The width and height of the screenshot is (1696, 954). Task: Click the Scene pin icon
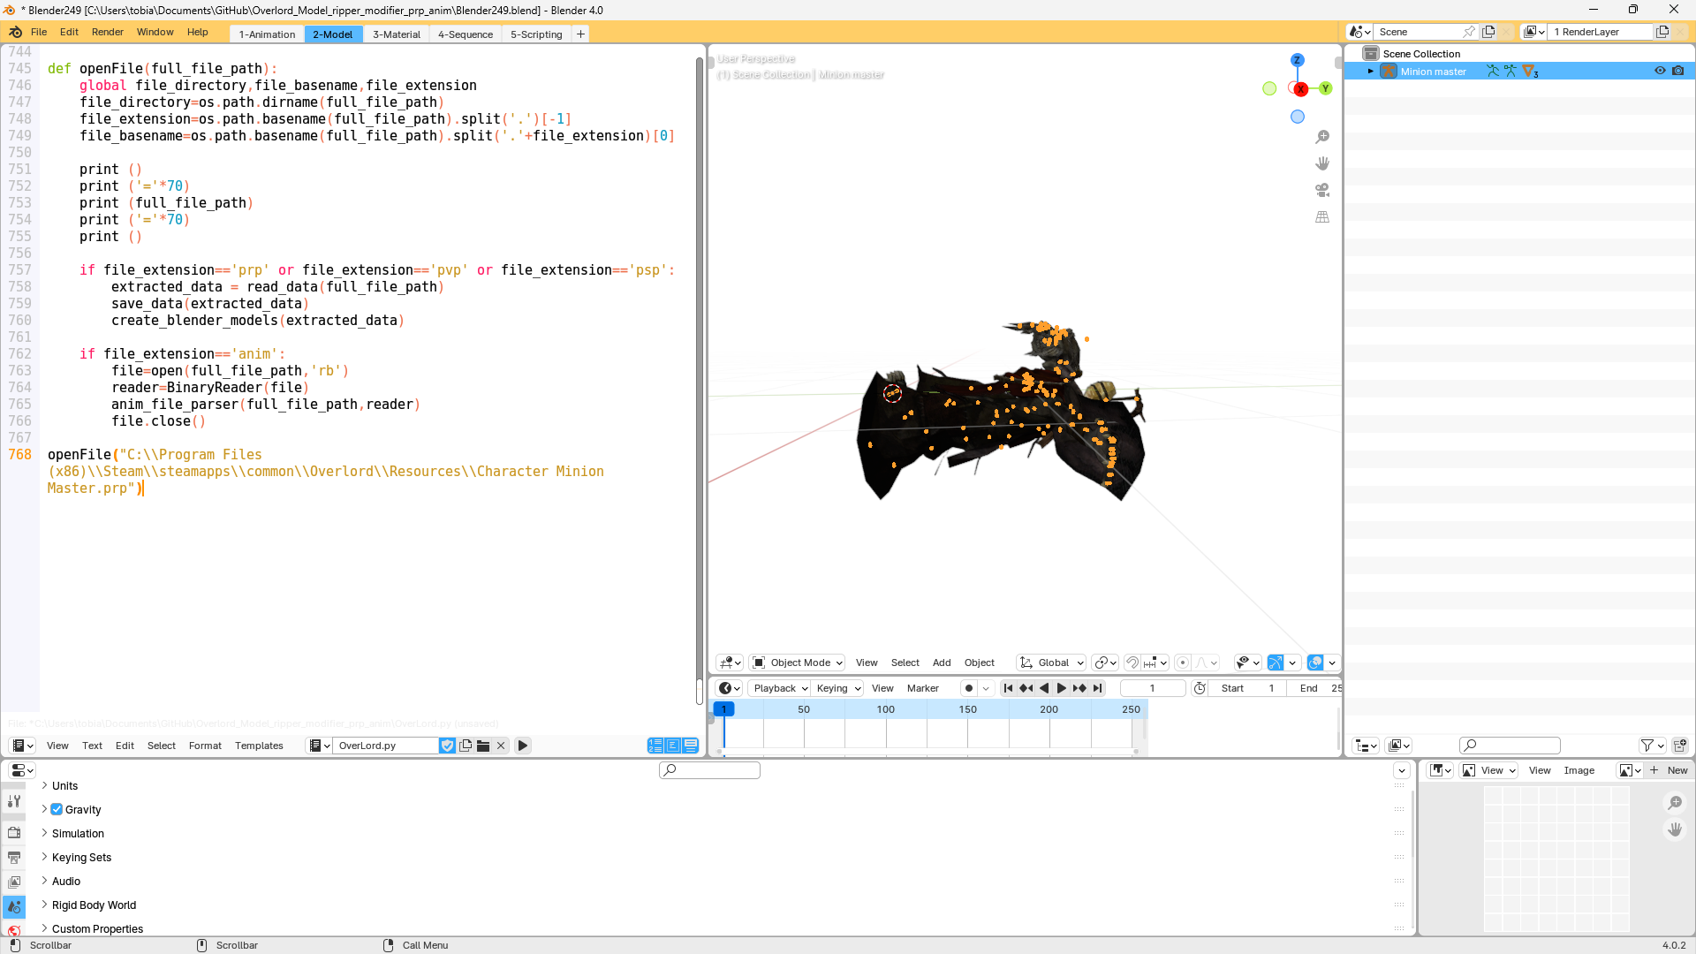click(x=1469, y=32)
